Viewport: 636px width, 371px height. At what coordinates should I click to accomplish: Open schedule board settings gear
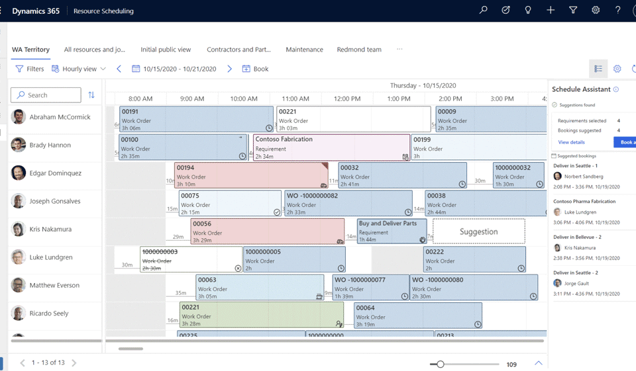coord(617,69)
